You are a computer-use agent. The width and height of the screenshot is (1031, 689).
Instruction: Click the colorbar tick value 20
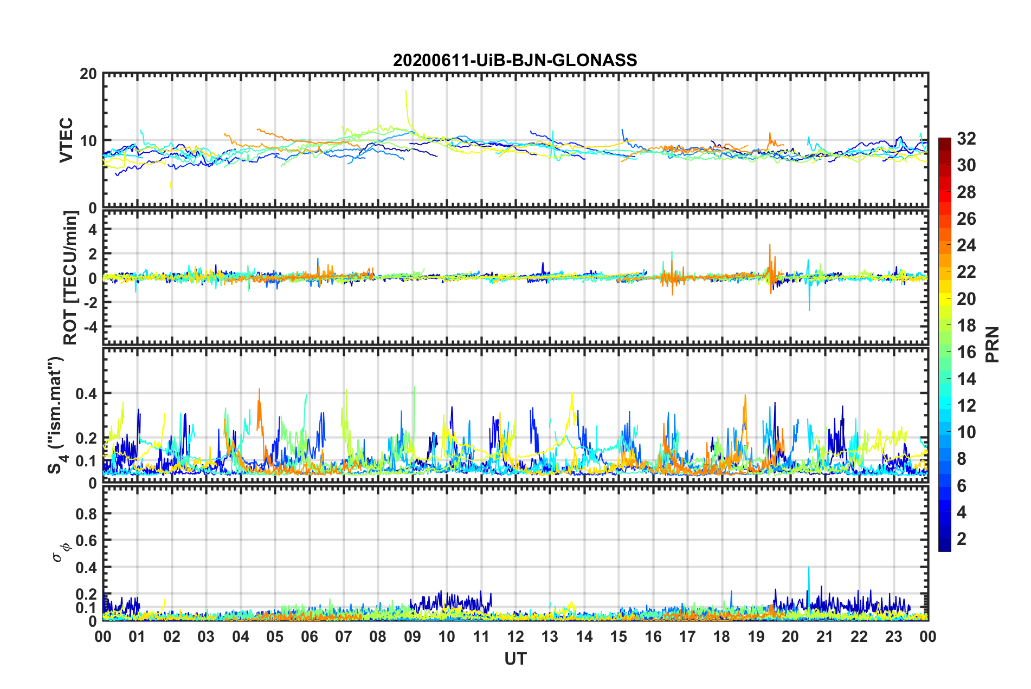tap(966, 299)
